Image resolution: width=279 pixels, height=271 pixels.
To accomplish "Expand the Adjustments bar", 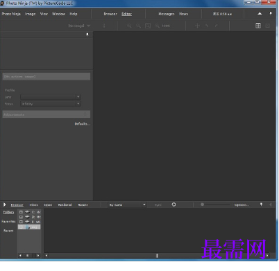I will [46, 114].
